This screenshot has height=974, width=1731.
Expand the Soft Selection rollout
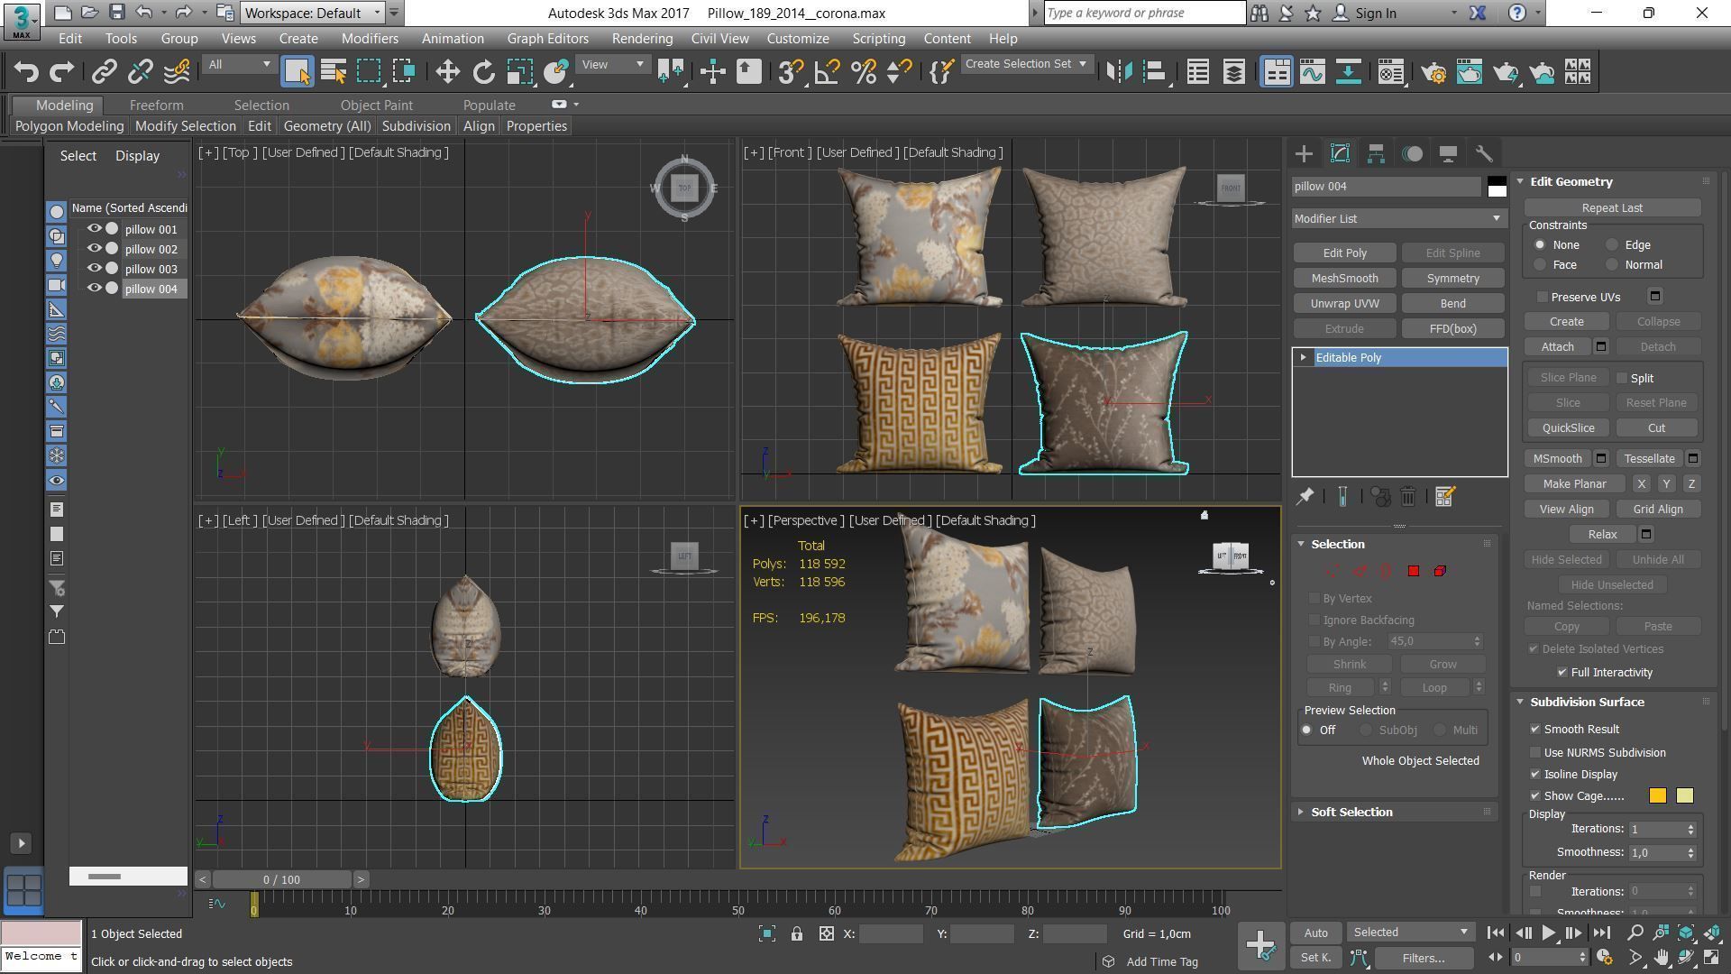(1351, 813)
